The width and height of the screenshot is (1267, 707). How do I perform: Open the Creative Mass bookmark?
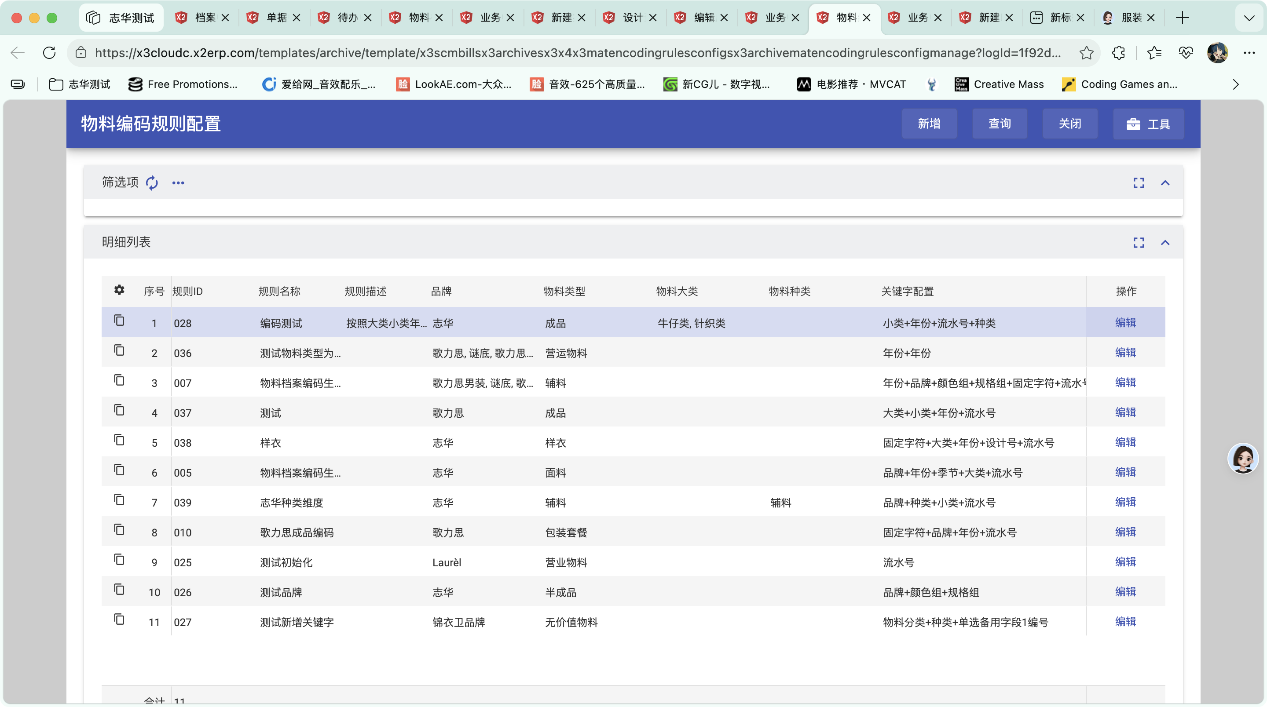999,84
